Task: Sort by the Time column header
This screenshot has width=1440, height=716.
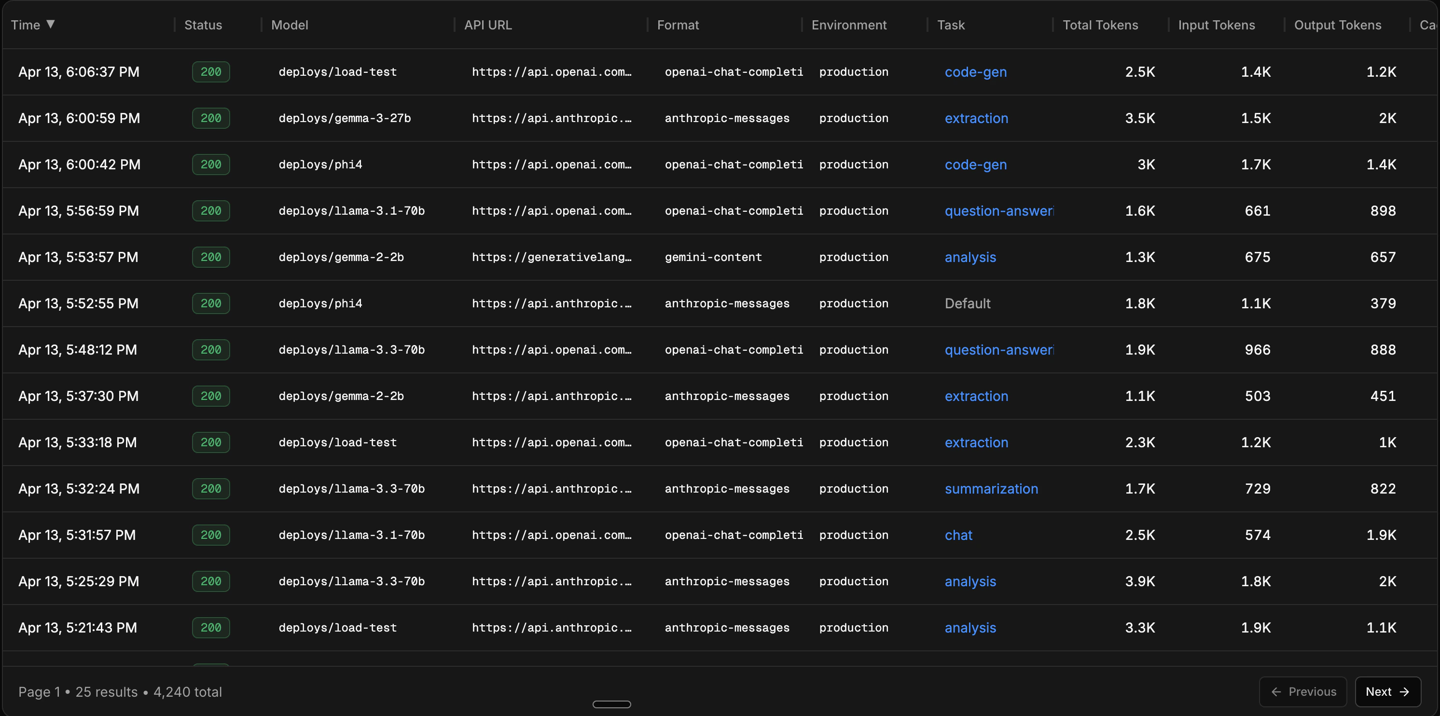Action: click(x=32, y=25)
